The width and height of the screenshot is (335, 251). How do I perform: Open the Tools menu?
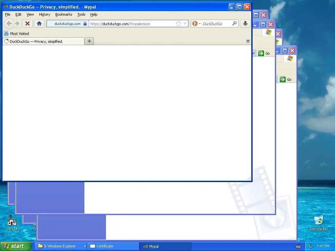coord(81,14)
